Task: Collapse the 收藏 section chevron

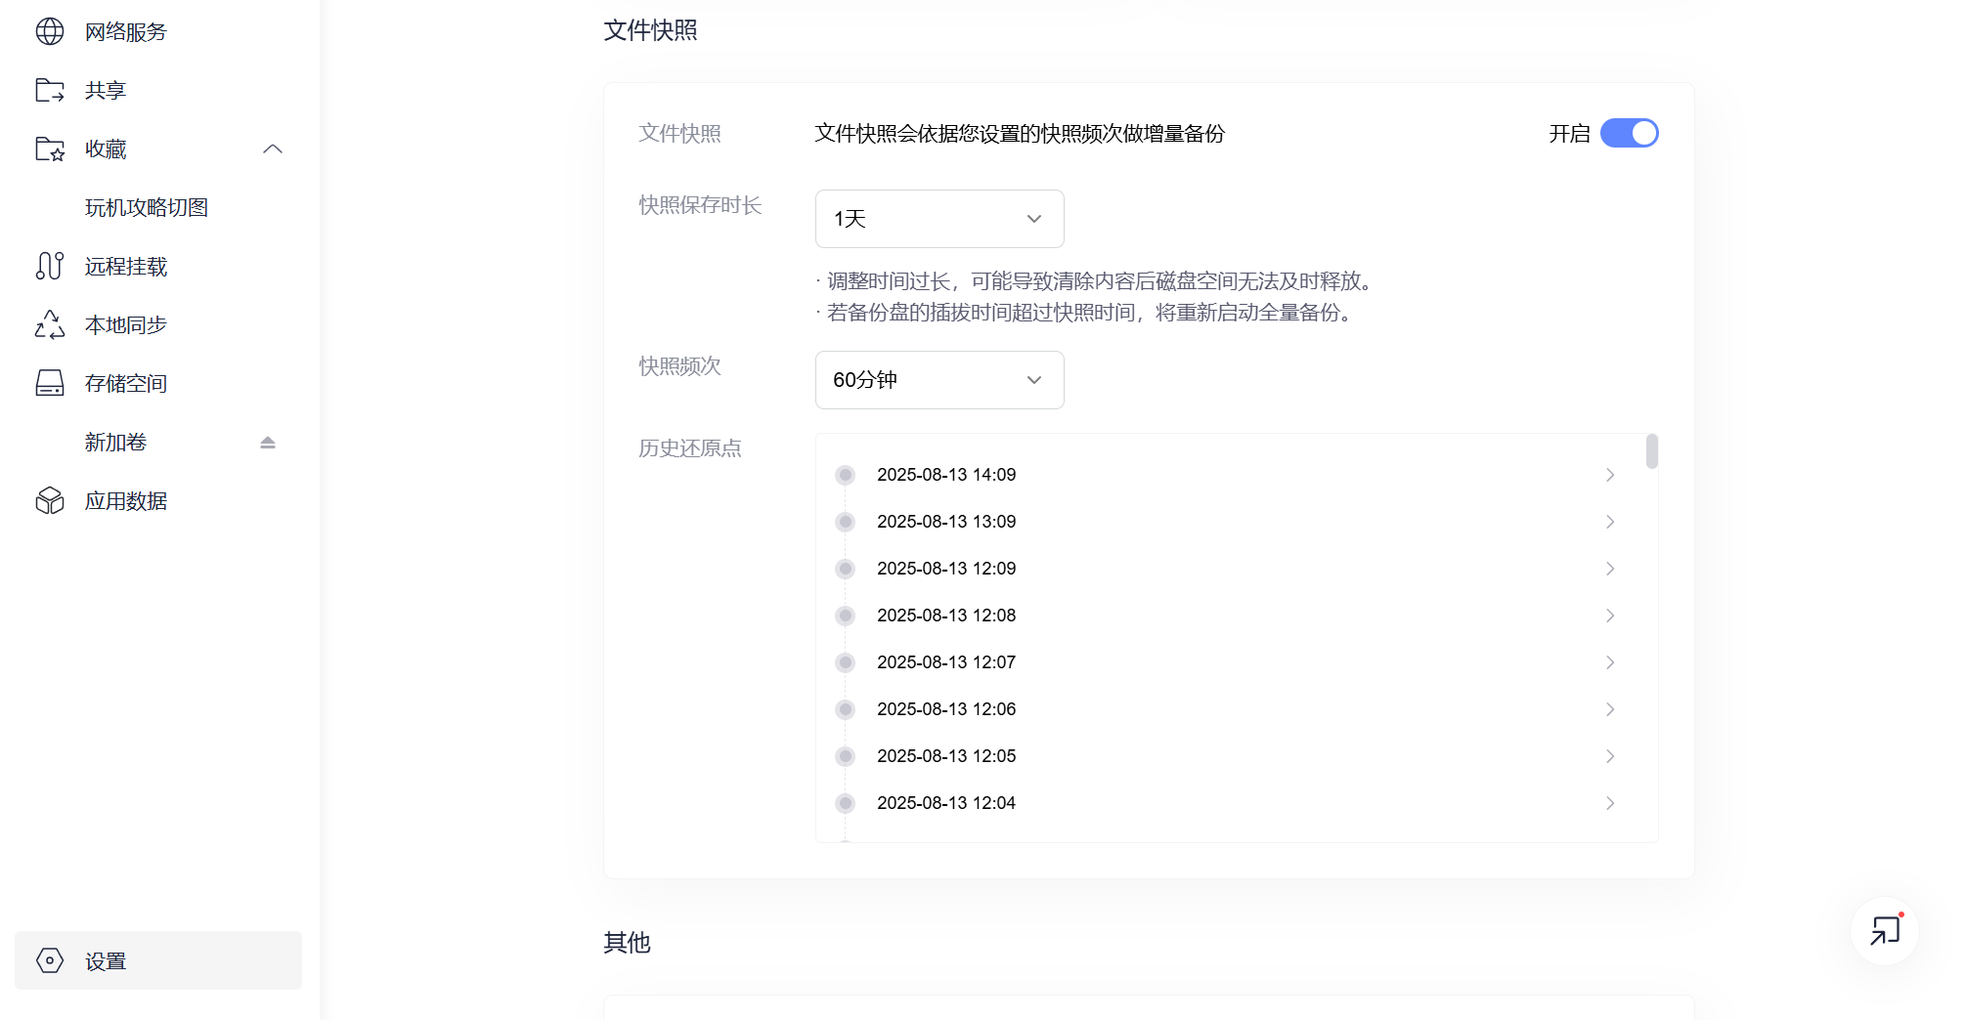Action: (x=273, y=149)
